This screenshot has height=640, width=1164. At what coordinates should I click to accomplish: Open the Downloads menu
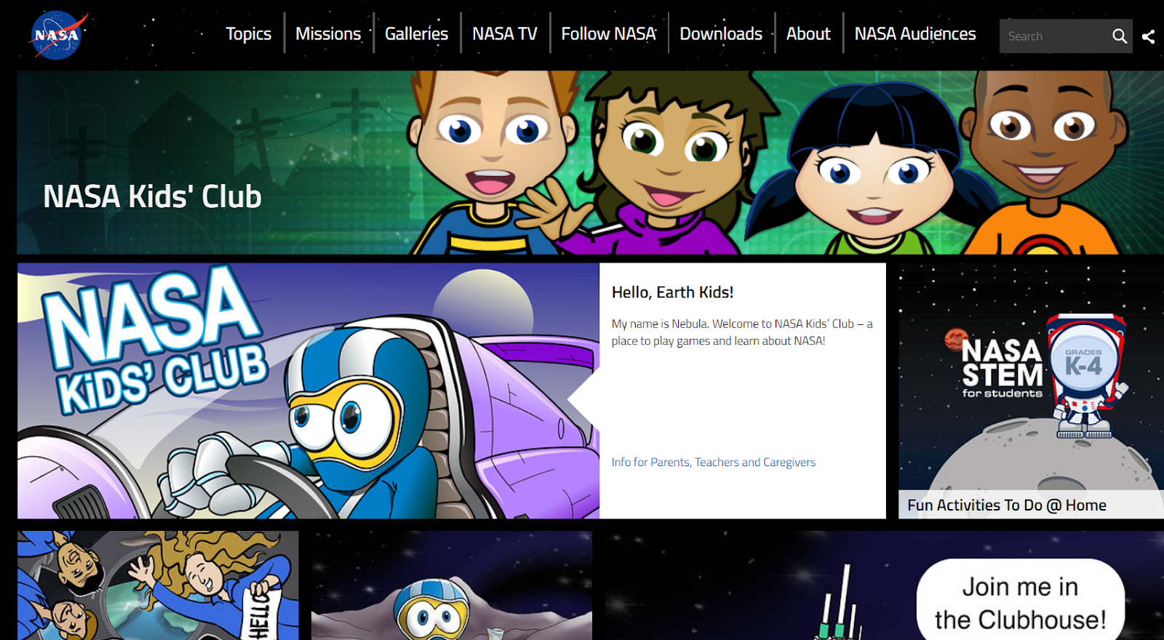(x=721, y=33)
